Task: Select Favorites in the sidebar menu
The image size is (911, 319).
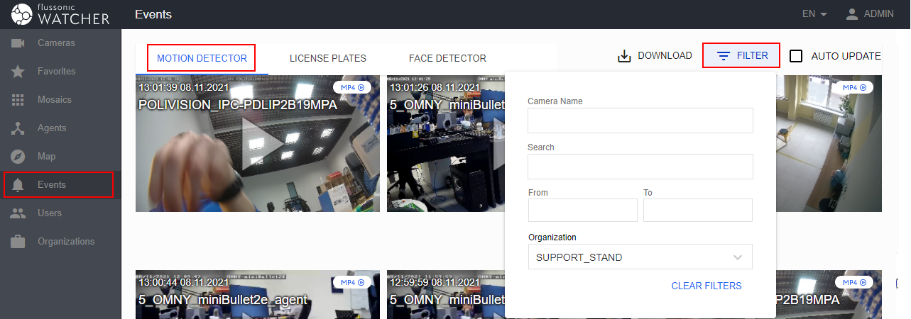Action: (56, 72)
